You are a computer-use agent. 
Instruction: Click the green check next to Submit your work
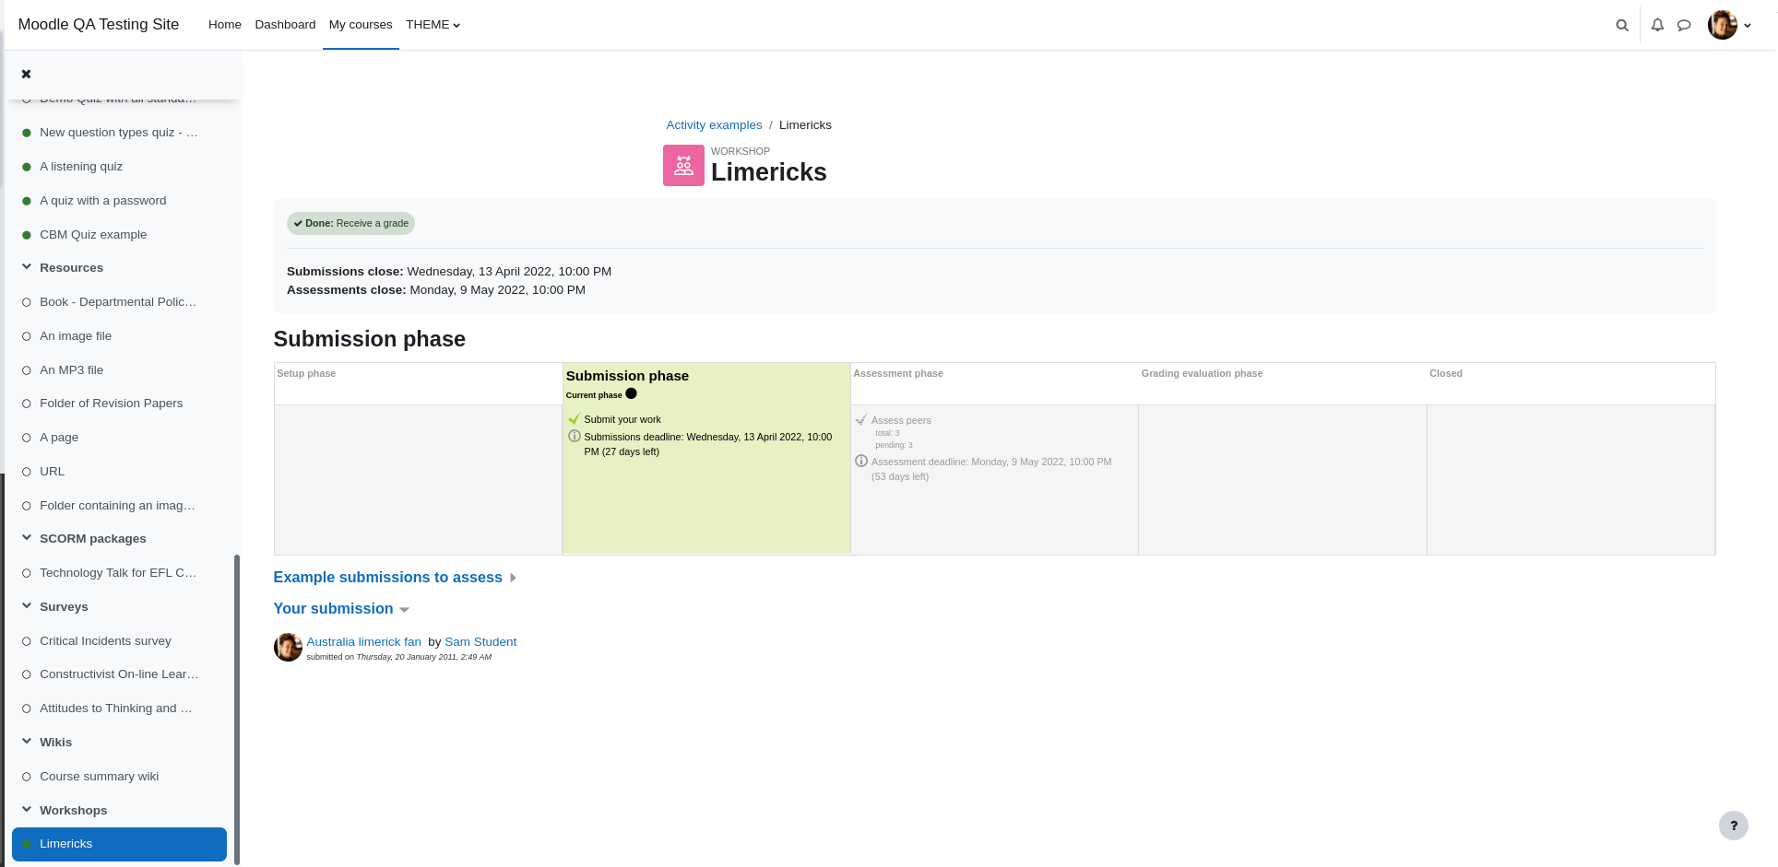pyautogui.click(x=575, y=419)
